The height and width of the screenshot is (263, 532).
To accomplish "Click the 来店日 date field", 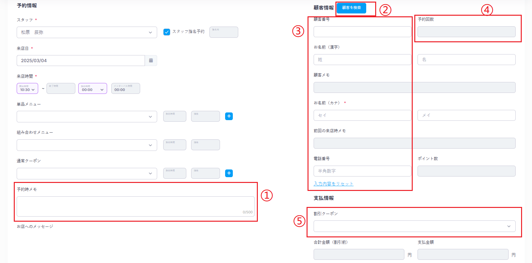I will click(80, 61).
